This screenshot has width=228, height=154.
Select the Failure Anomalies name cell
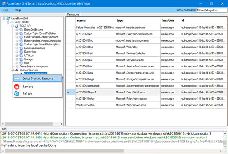click(x=95, y=28)
